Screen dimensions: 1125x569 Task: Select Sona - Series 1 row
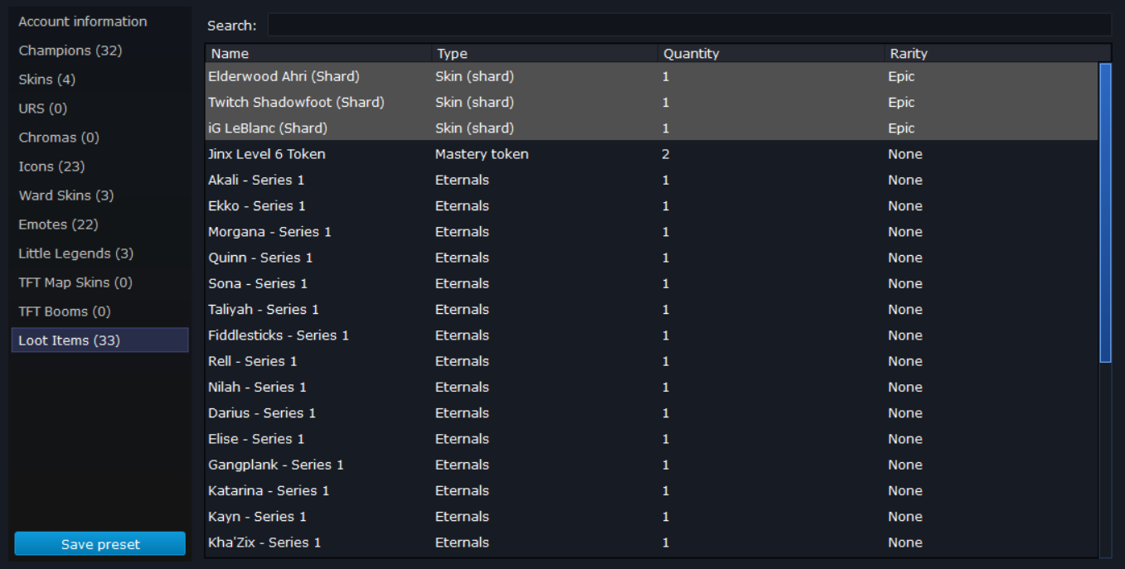click(652, 283)
